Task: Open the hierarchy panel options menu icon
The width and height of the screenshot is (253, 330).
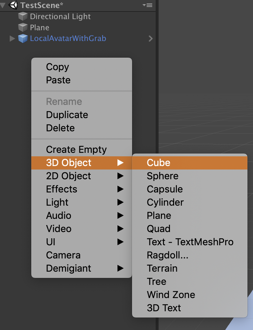Action: 148,5
